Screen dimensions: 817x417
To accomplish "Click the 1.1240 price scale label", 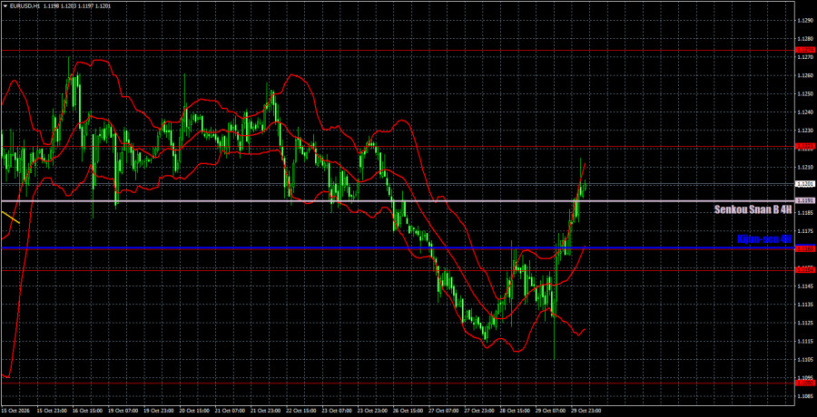I will pos(805,112).
